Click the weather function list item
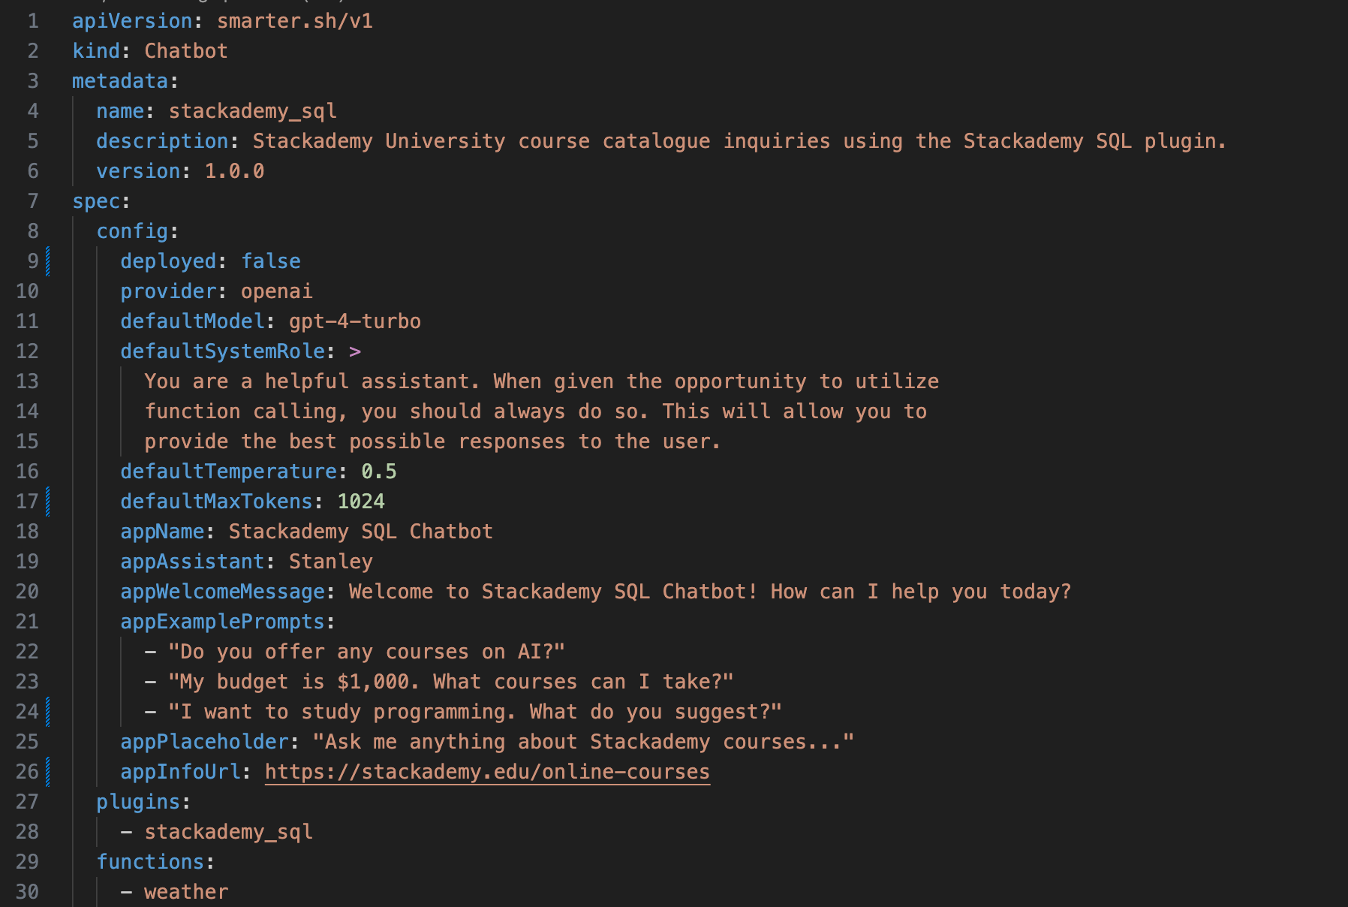The image size is (1348, 907). click(x=186, y=892)
